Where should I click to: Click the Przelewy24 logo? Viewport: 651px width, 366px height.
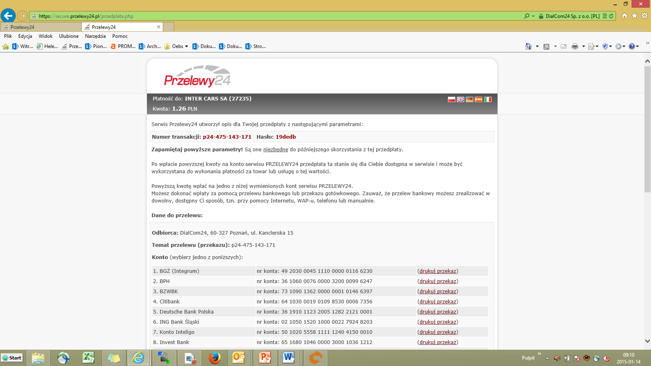(197, 76)
